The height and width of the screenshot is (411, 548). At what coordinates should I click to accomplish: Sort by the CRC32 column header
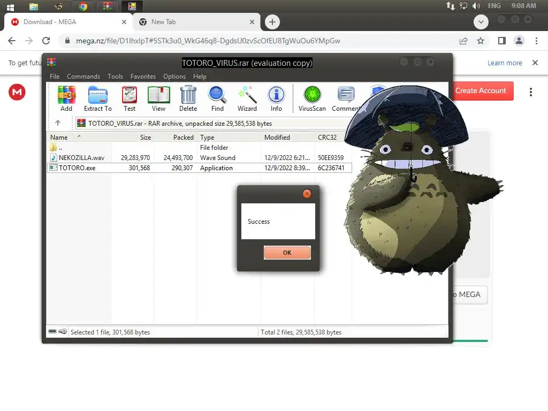point(333,138)
